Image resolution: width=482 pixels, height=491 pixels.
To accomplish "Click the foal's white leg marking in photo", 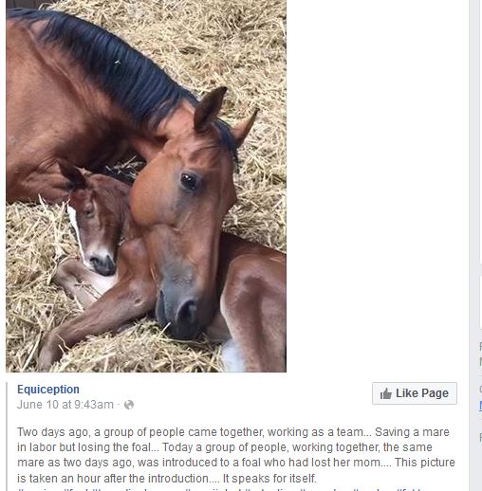I will (x=232, y=355).
